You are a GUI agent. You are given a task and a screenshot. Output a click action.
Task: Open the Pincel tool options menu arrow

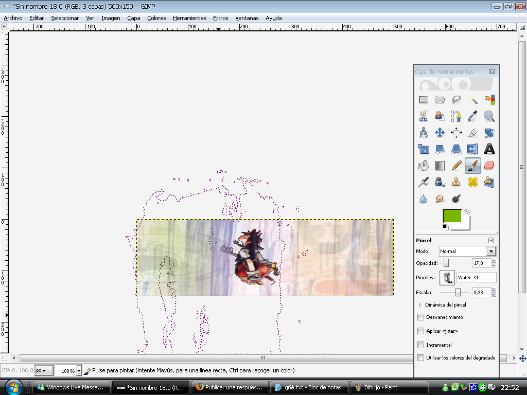(491, 241)
